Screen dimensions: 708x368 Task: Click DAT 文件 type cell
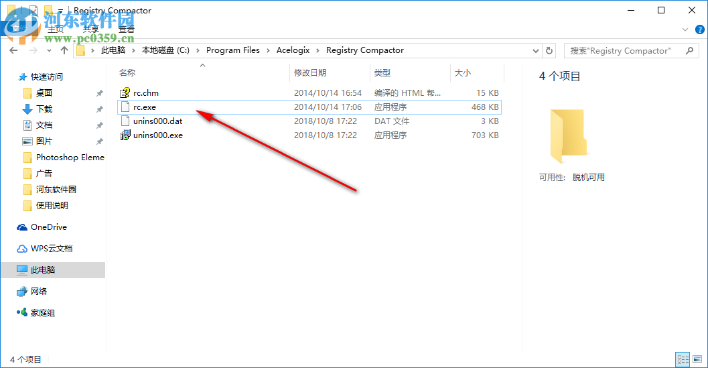[392, 121]
